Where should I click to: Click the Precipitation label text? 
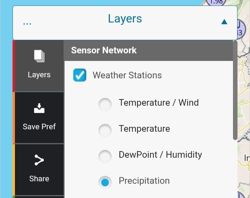coord(144,181)
